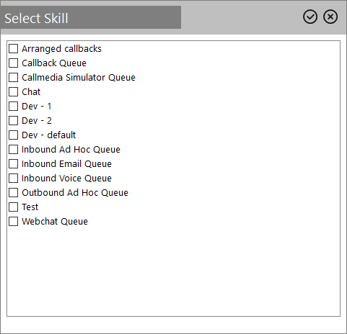
Task: Cancel dialog with the X icon
Action: point(330,17)
